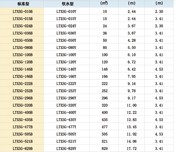Select the LTXSG-050Y drinking water model
176x152 pixels.
66,40
